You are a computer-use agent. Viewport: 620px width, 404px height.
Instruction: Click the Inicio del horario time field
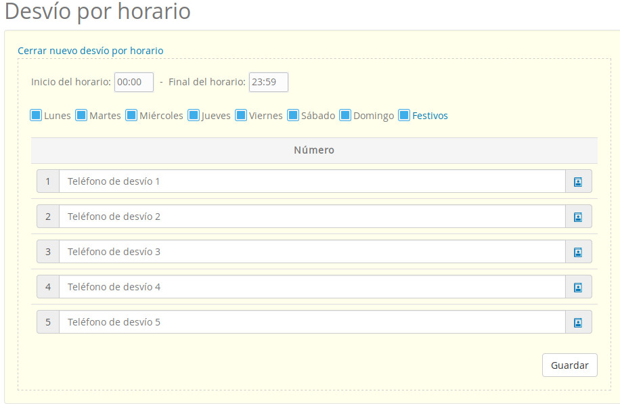(x=133, y=82)
